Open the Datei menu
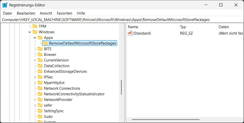This screenshot has height=123, width=244. pyautogui.click(x=7, y=13)
